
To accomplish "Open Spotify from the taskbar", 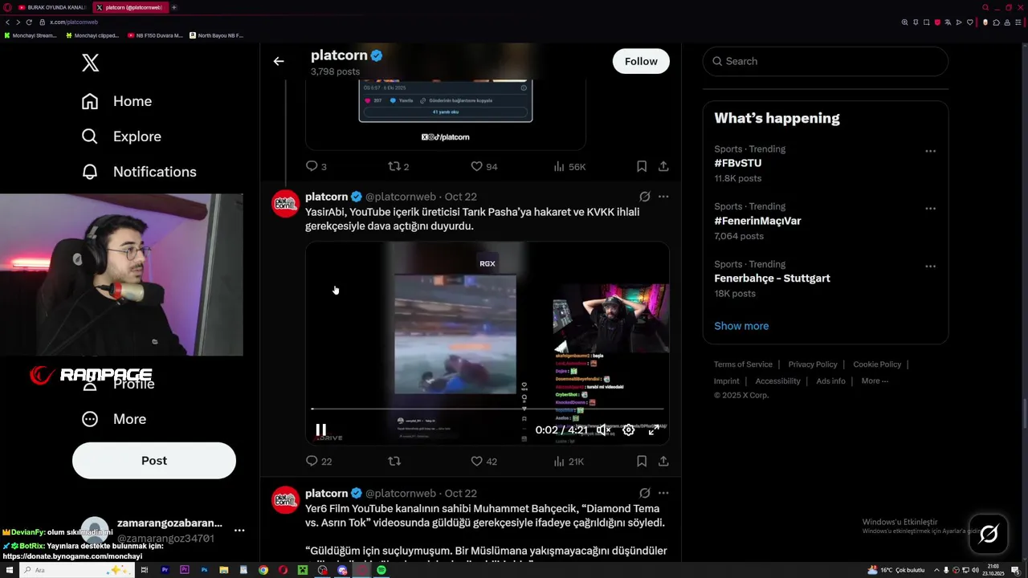I will click(x=381, y=570).
